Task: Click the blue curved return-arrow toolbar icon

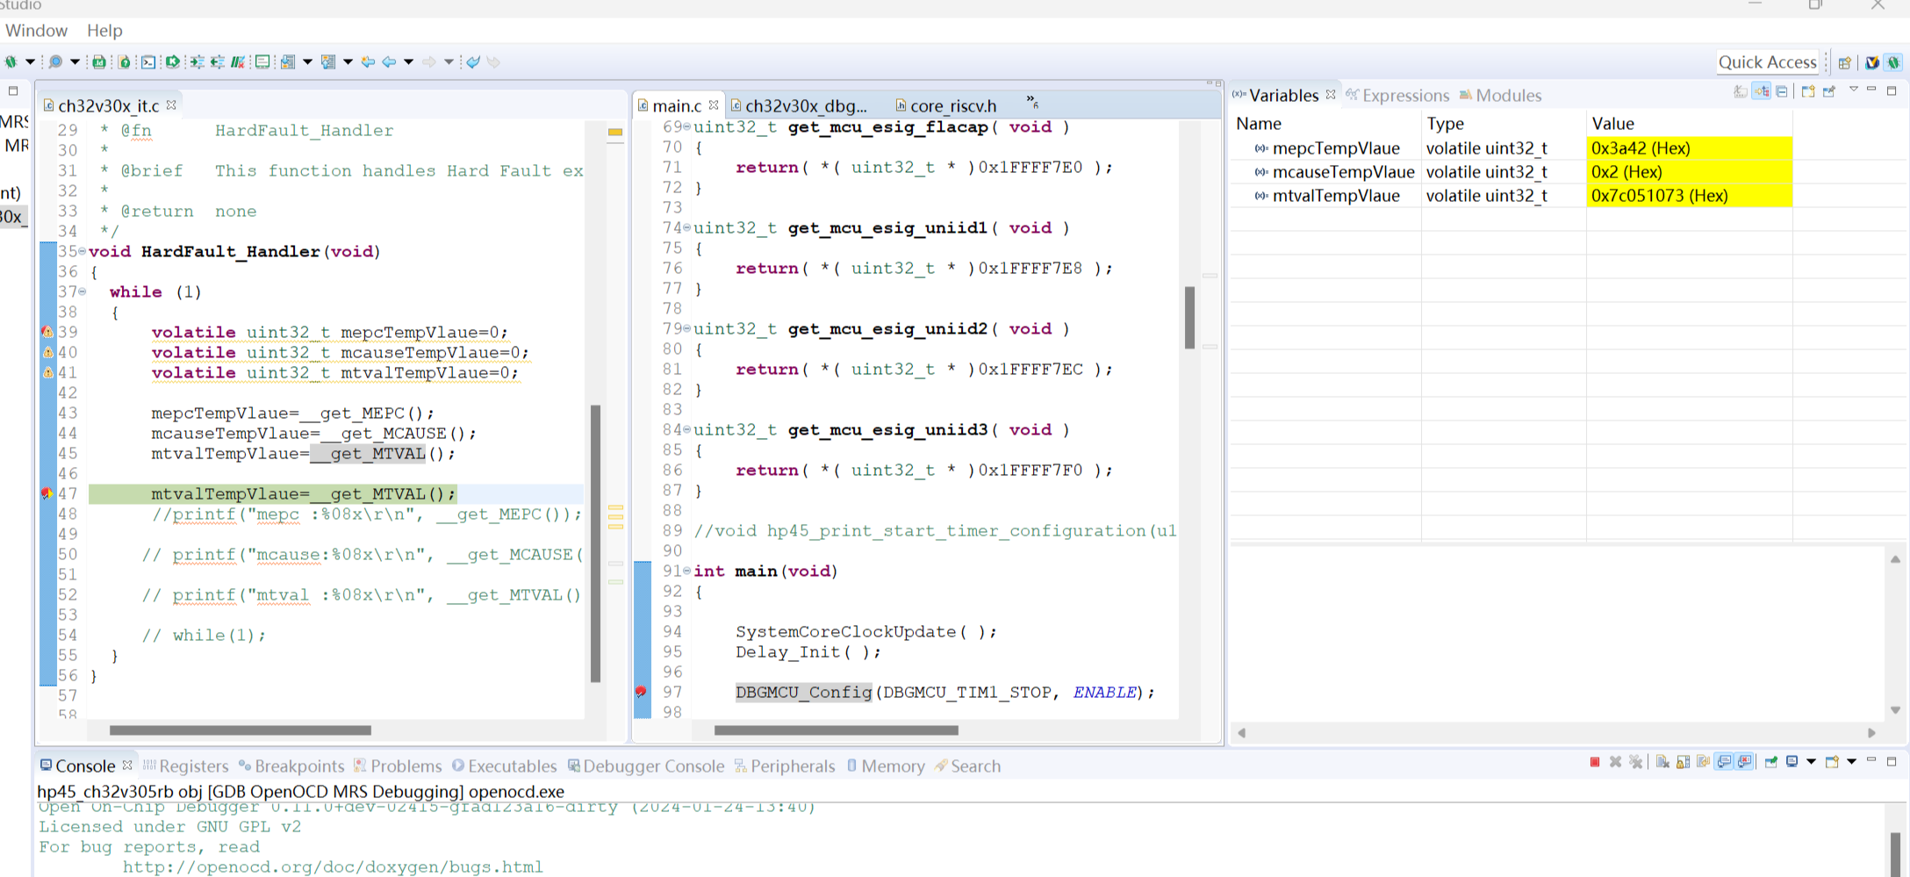Action: point(473,61)
